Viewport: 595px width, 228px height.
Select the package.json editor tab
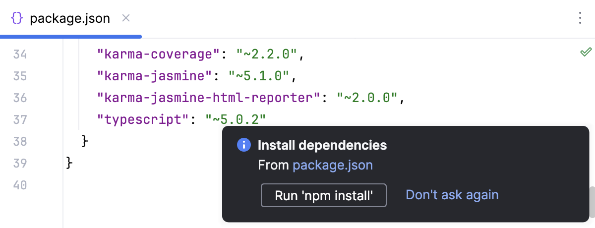(x=69, y=19)
